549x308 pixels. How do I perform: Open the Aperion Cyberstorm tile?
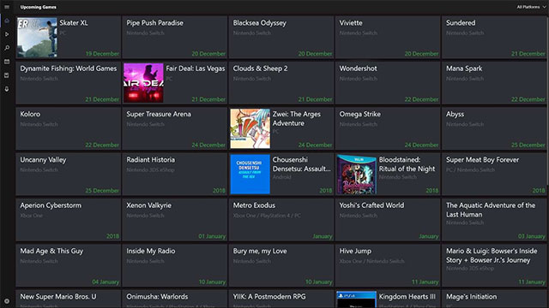pos(69,220)
